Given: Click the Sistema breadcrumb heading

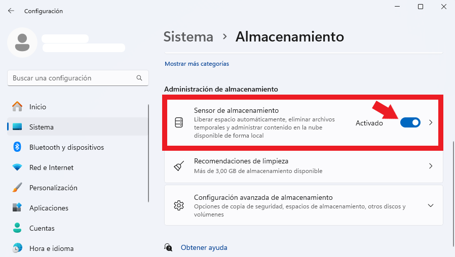Looking at the screenshot, I should pos(188,37).
